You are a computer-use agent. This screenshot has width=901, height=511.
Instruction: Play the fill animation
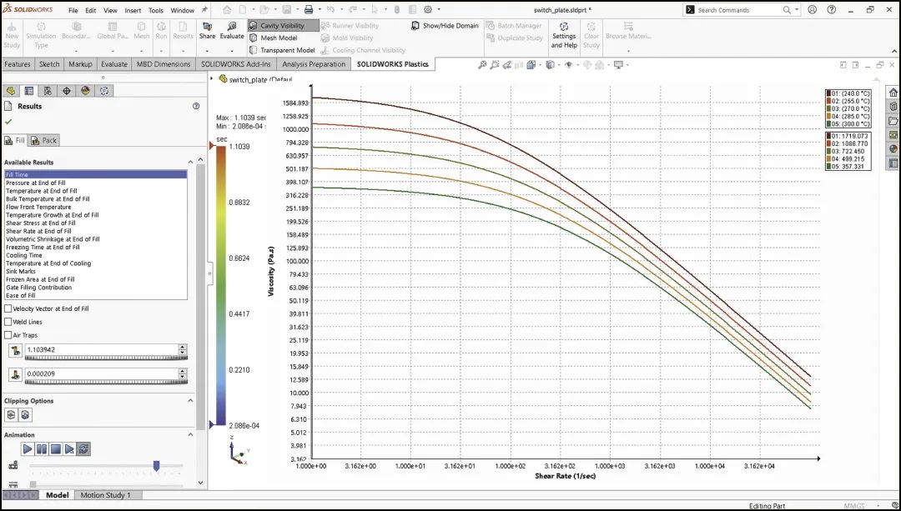tap(28, 448)
